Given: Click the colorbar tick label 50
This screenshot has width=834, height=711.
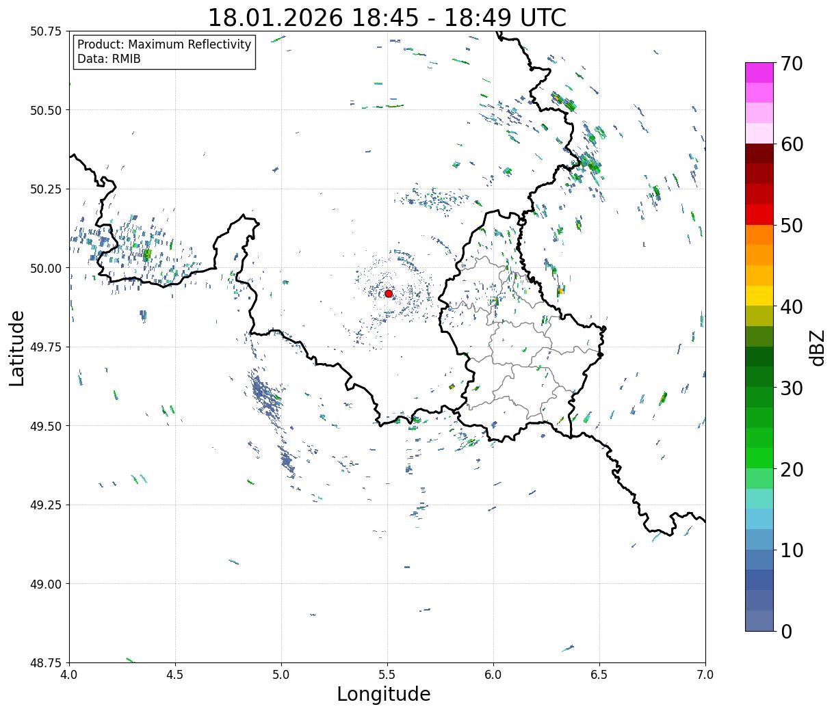Looking at the screenshot, I should pos(791,226).
